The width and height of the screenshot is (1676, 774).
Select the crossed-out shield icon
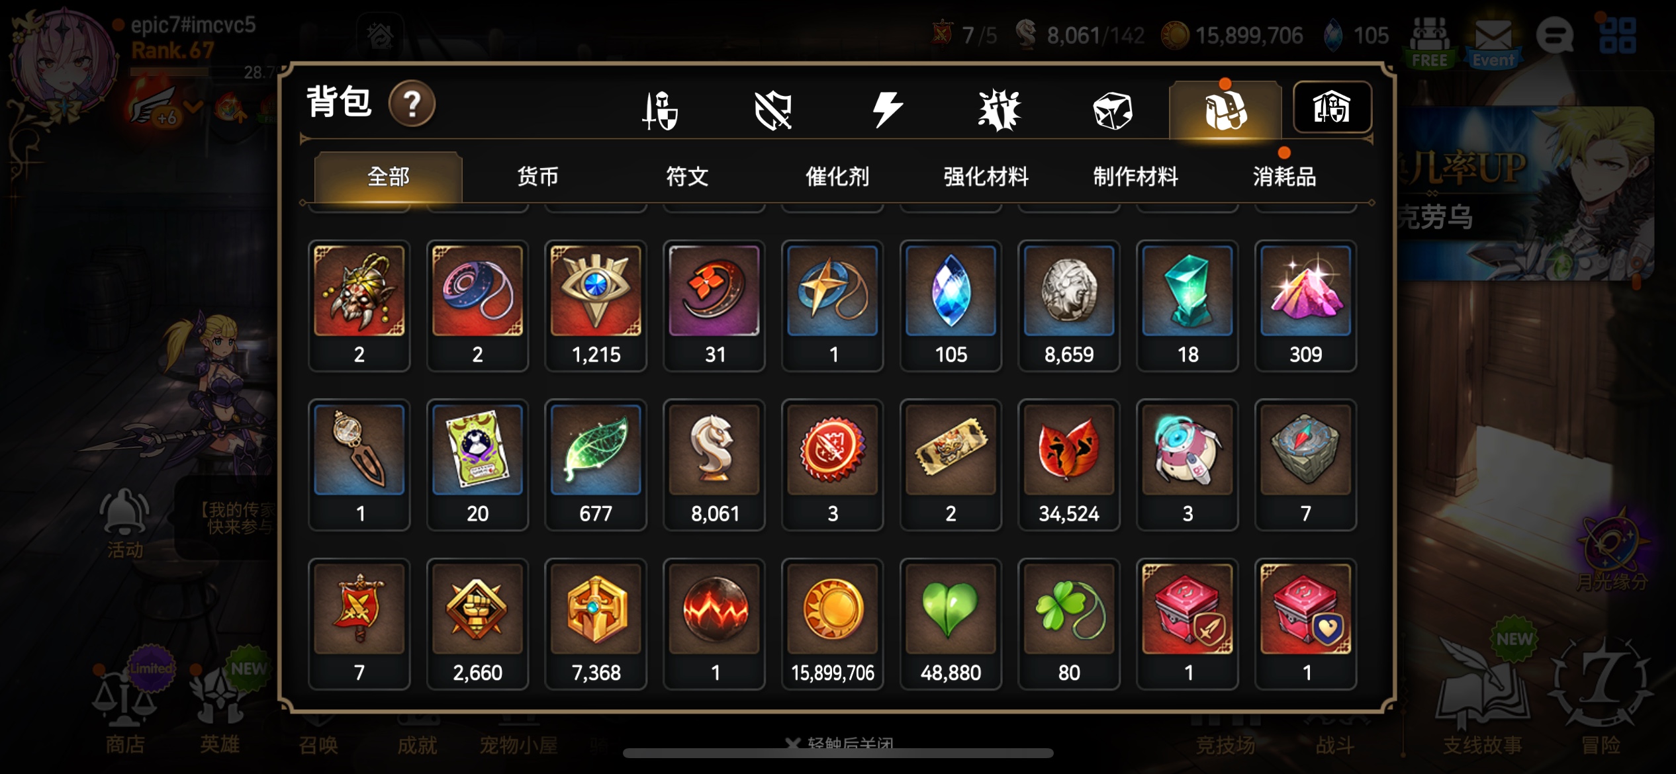[x=773, y=110]
